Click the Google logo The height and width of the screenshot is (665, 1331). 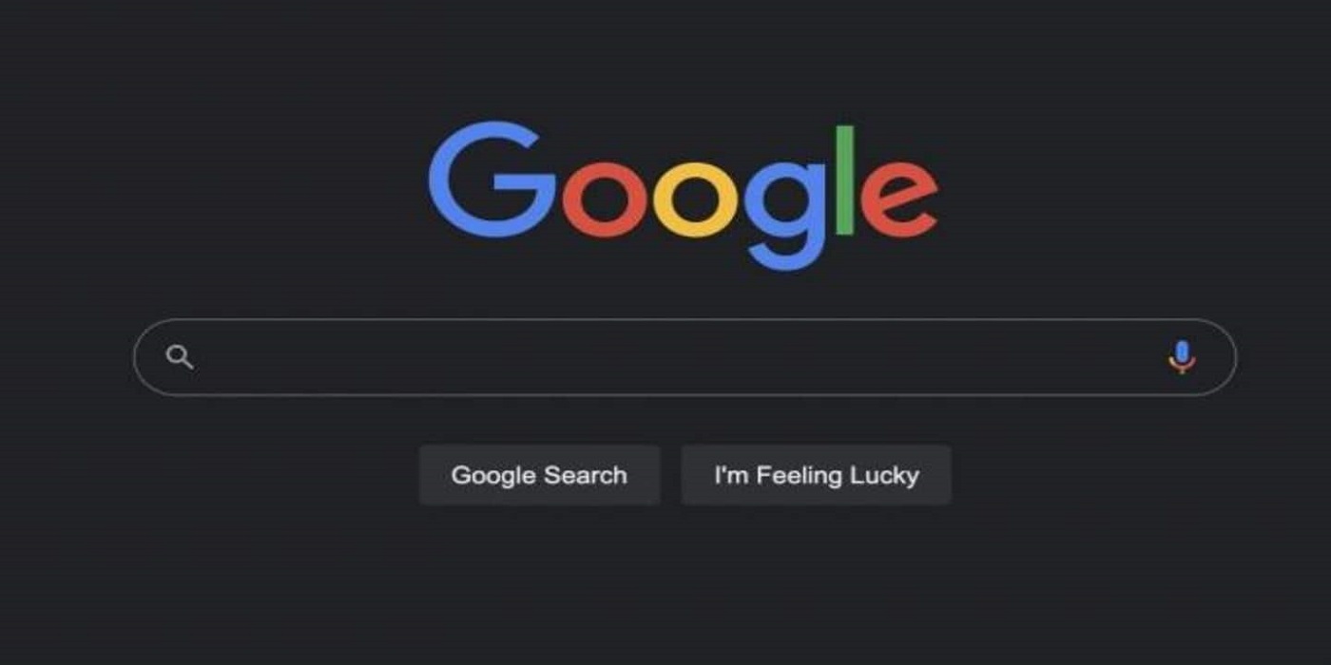(683, 195)
